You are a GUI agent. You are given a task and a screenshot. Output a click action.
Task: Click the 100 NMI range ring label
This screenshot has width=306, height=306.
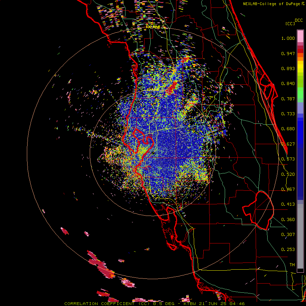coord(153,27)
